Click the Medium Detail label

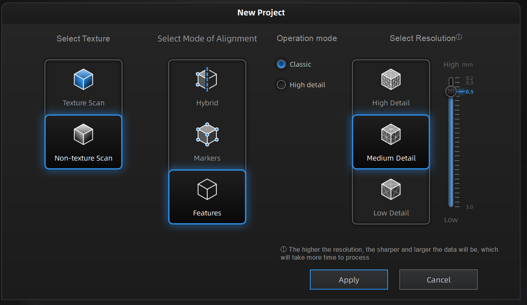coord(391,158)
